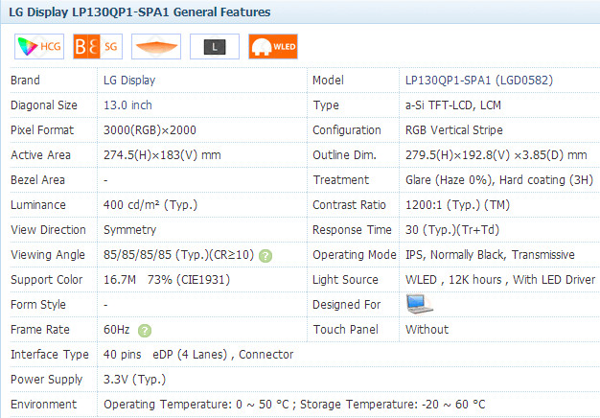The height and width of the screenshot is (418, 600).
Task: Click the Form Style row label
Action: [38, 304]
